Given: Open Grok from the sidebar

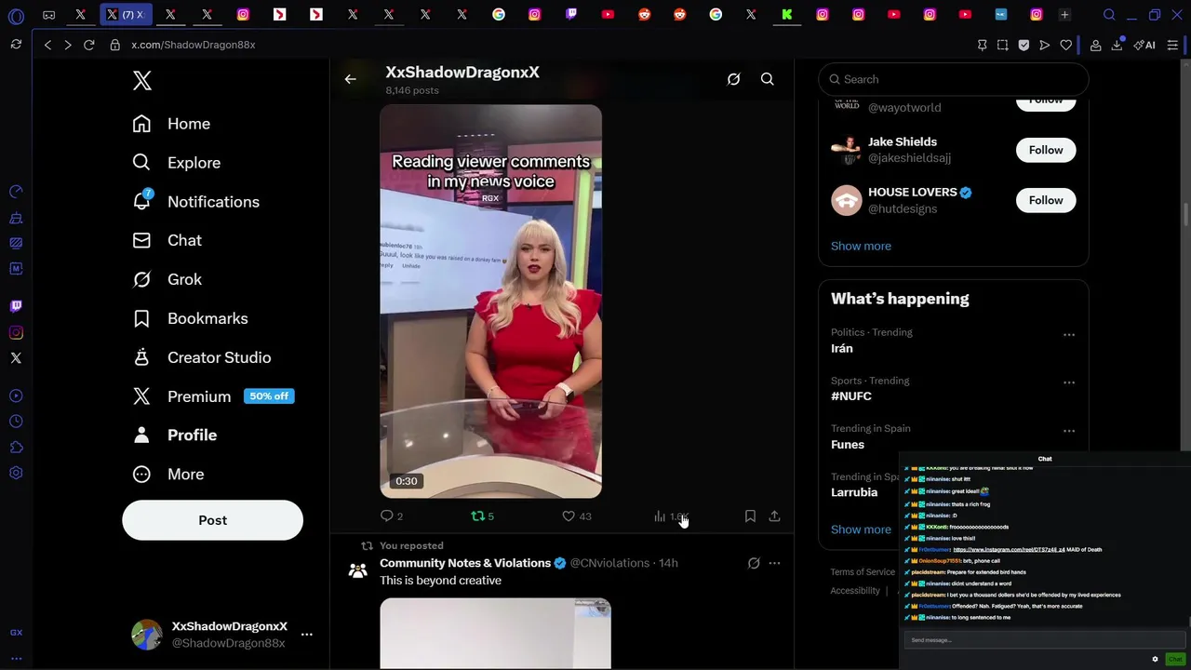Looking at the screenshot, I should tap(167, 279).
